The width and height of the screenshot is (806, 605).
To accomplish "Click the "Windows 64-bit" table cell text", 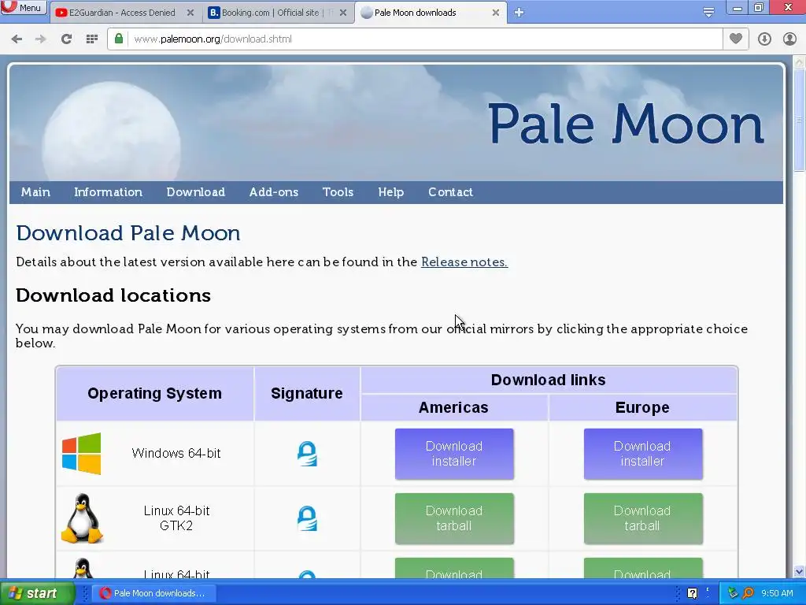I will [x=176, y=453].
